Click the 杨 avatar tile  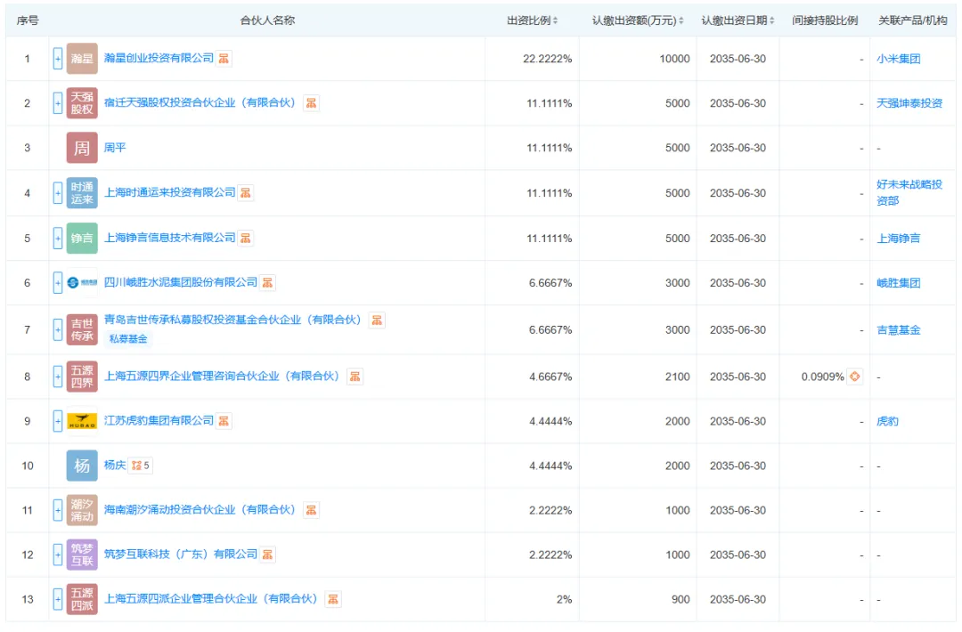point(82,466)
